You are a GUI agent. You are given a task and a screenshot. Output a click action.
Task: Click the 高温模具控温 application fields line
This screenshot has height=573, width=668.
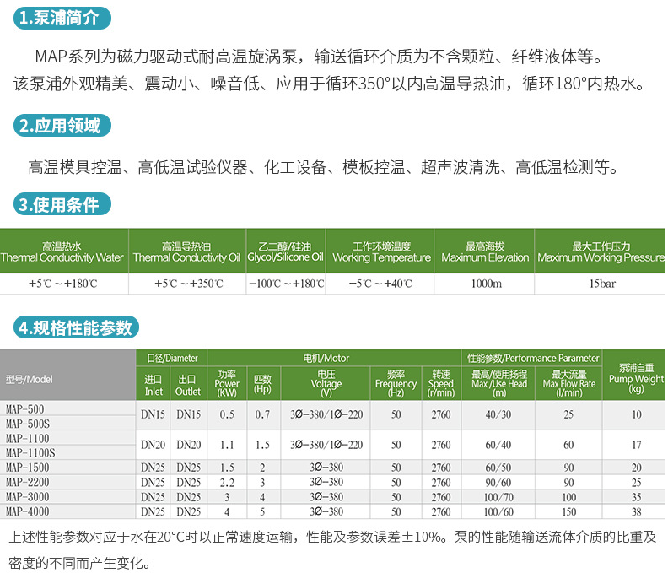[323, 167]
